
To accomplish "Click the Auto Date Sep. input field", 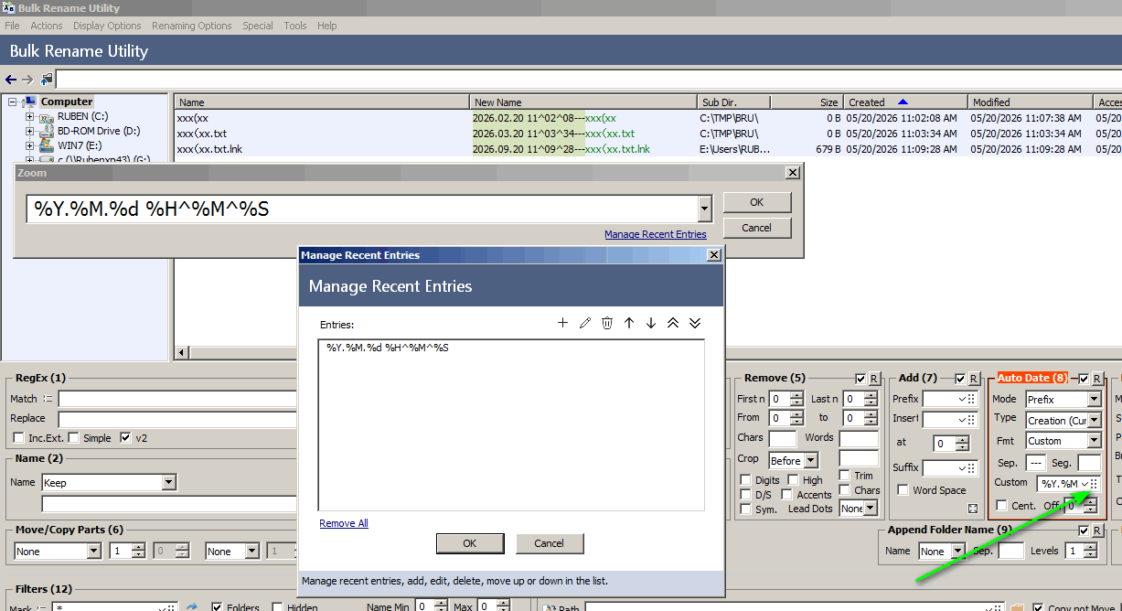I will click(1035, 463).
